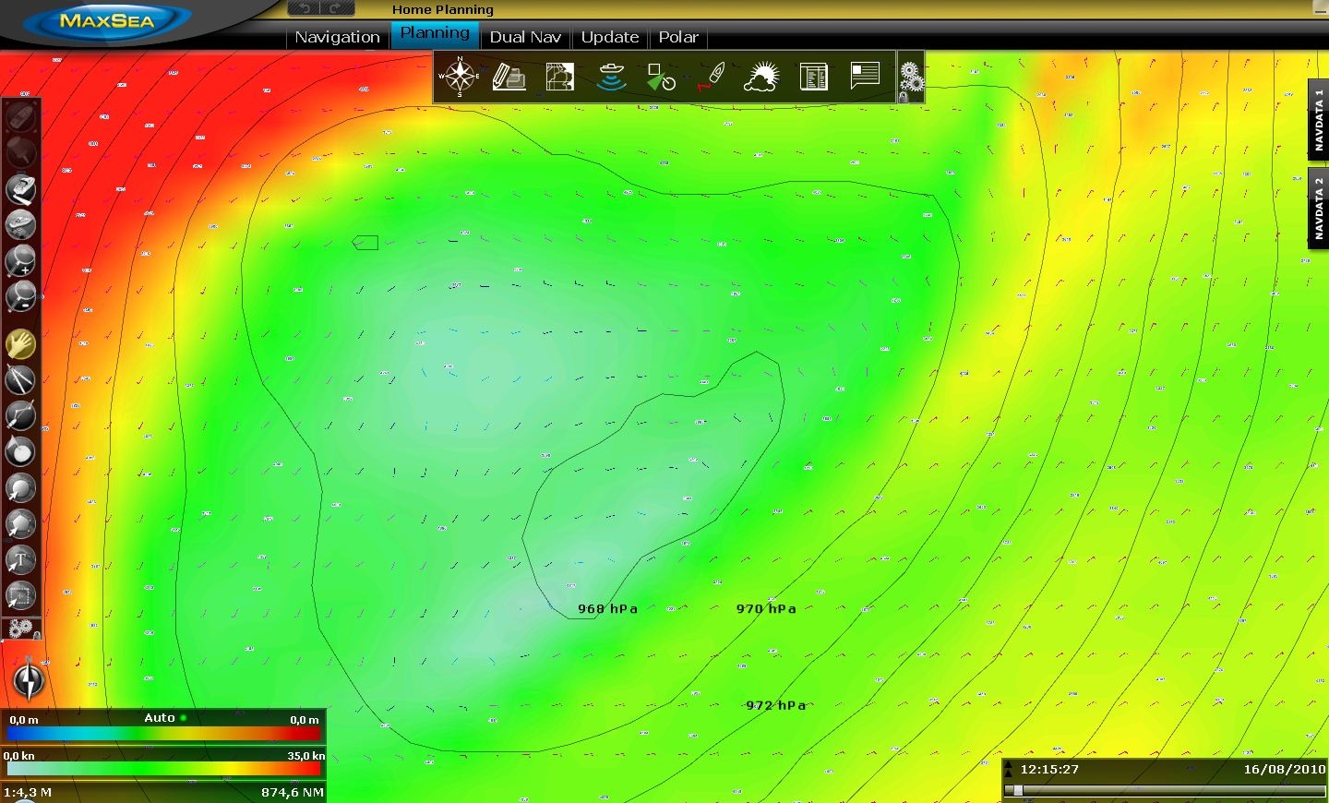Select the circle boundary tool
This screenshot has width=1329, height=803.
[20, 487]
